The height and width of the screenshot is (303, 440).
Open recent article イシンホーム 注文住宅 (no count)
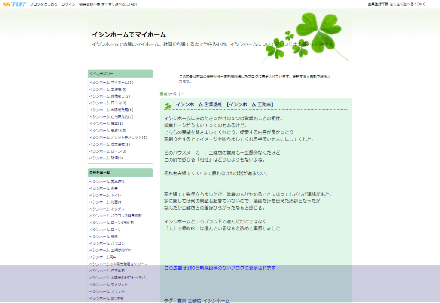[x=107, y=271]
